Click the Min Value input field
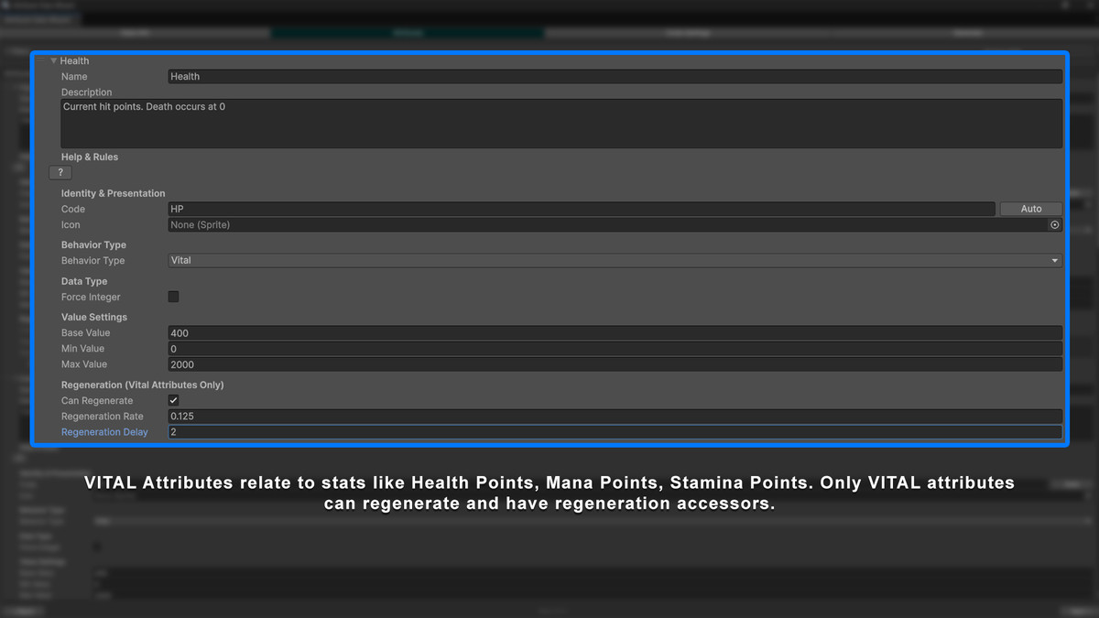The image size is (1099, 618). (x=614, y=348)
